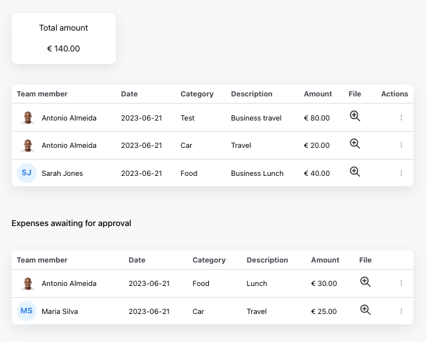Click Antonio Almeida name in the Test category row

coord(69,118)
